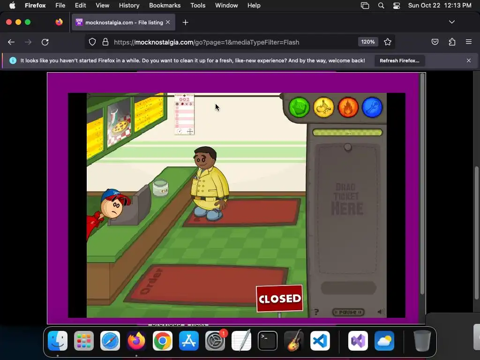Open the tracking protection shield icon
The width and height of the screenshot is (480, 360).
[92, 42]
